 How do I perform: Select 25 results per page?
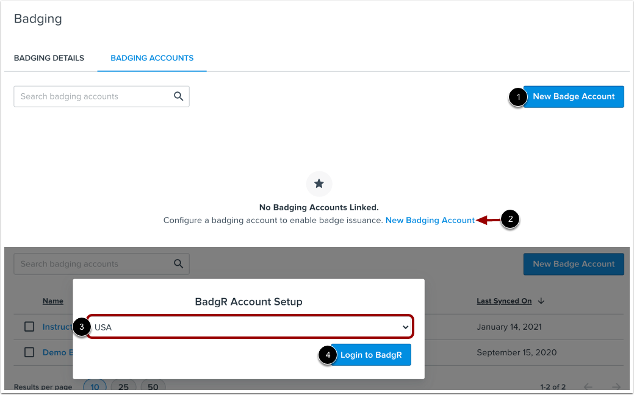[123, 386]
